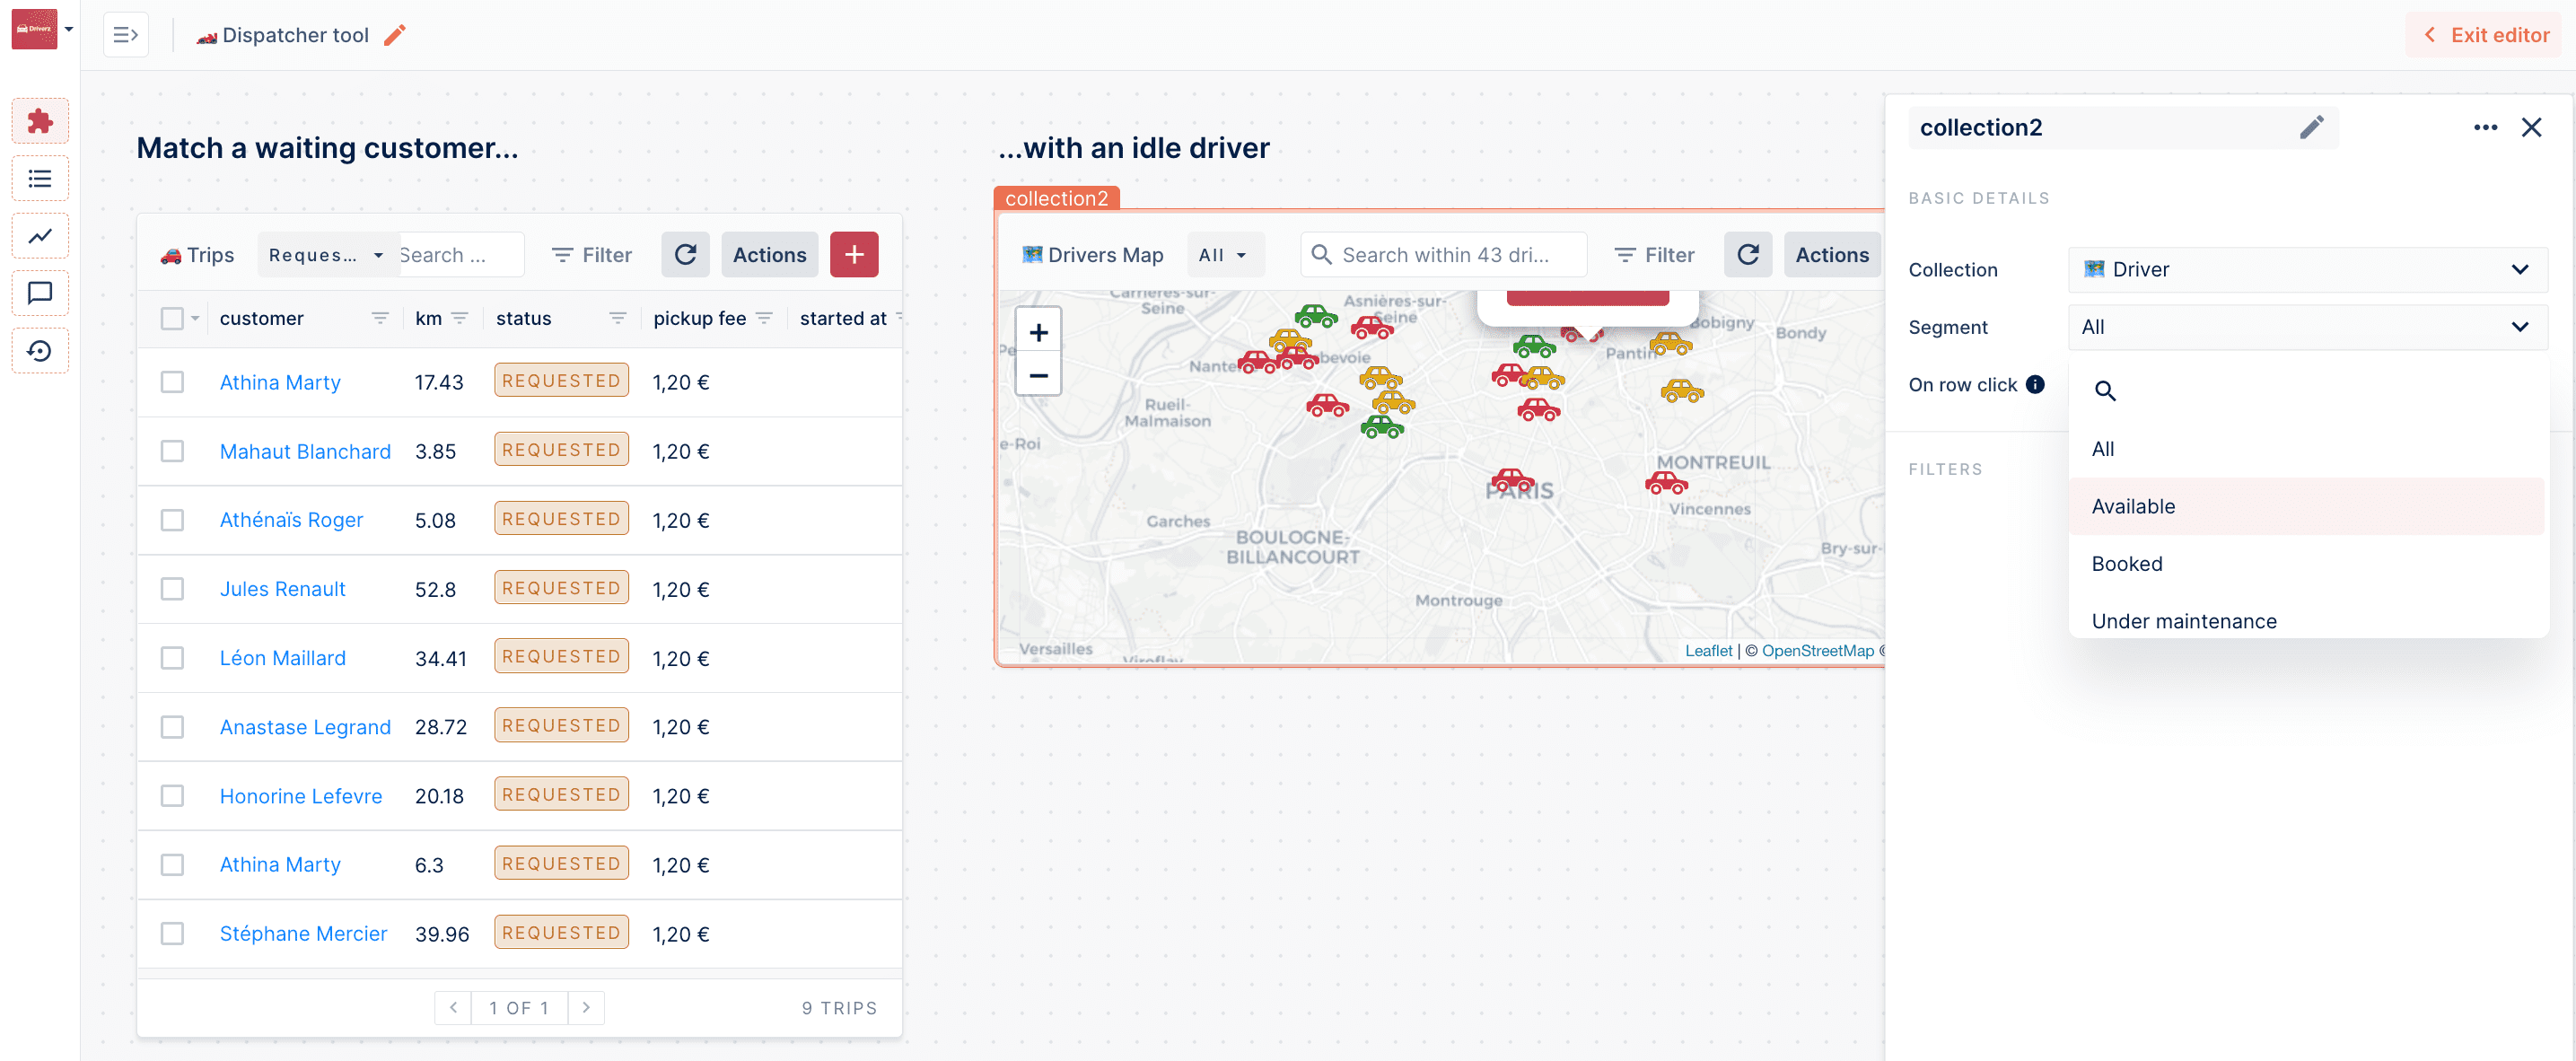Check the box for Mahaut Blanchard row
This screenshot has width=2576, height=1061.
click(172, 451)
